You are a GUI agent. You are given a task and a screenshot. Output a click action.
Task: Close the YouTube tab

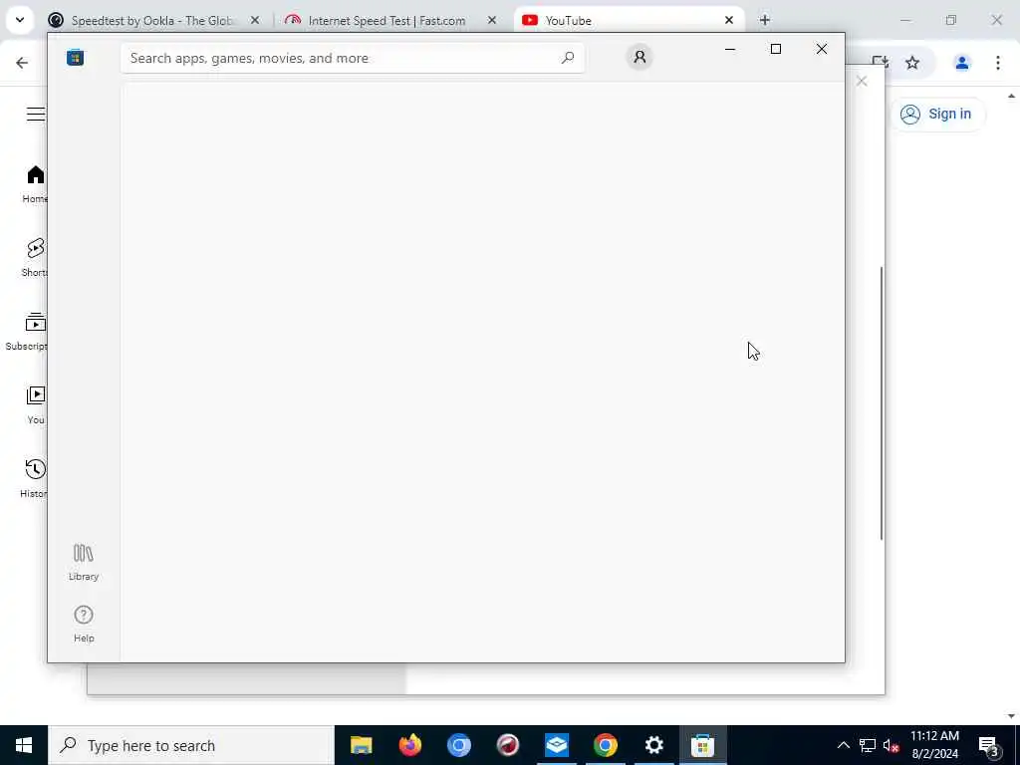tap(729, 20)
